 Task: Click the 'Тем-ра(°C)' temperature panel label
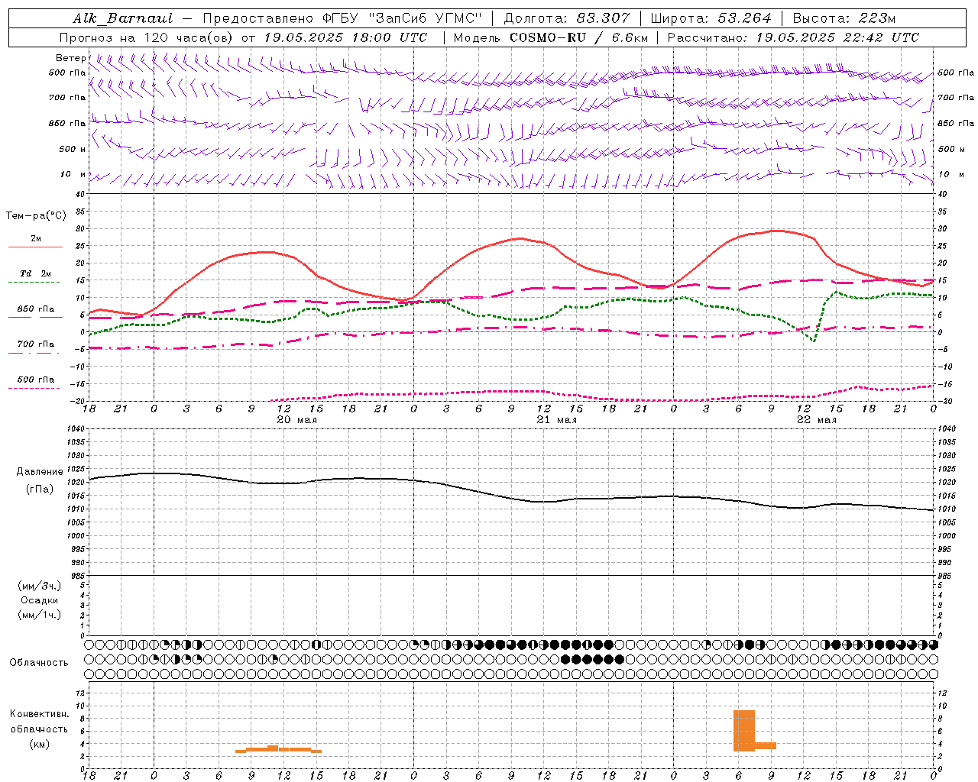point(36,216)
